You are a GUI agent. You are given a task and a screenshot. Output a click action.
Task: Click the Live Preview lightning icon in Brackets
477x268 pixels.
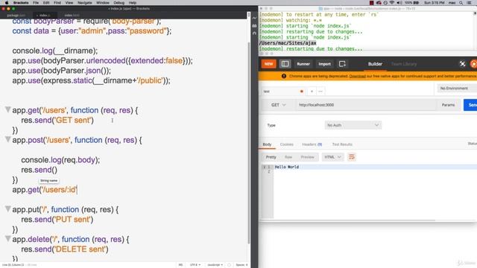pos(255,18)
